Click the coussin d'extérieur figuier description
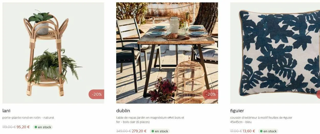The image size is (320, 134). coord(261,120)
